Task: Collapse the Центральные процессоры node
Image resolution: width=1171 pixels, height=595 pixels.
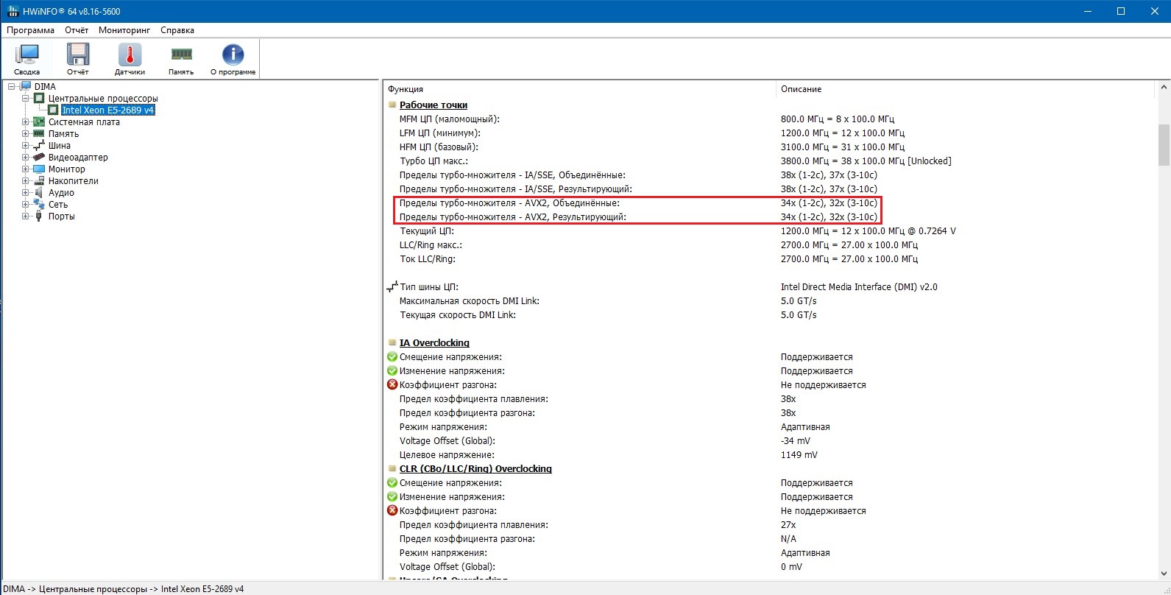Action: [x=26, y=99]
